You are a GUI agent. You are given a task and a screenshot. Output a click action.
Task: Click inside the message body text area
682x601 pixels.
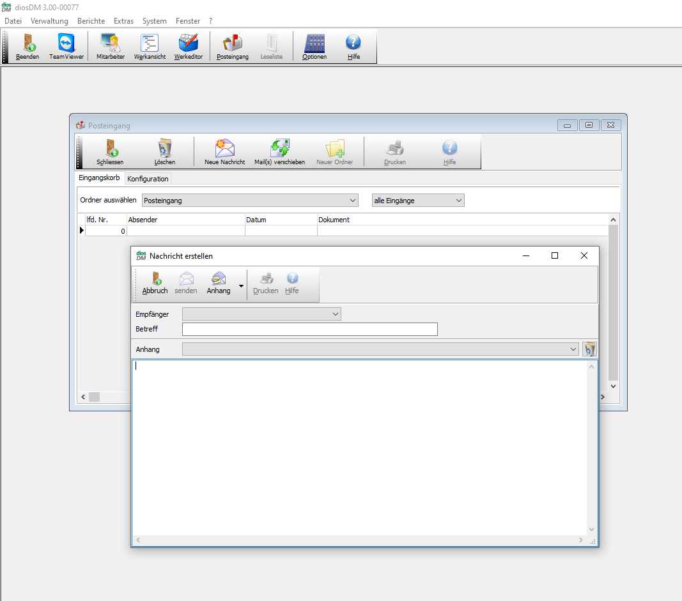359,448
